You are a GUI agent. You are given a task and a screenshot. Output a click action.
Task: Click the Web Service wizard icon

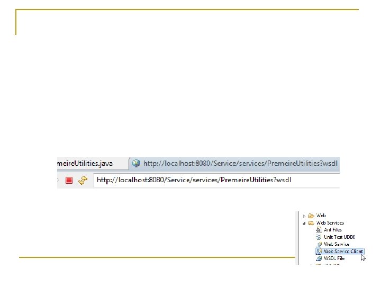click(319, 244)
